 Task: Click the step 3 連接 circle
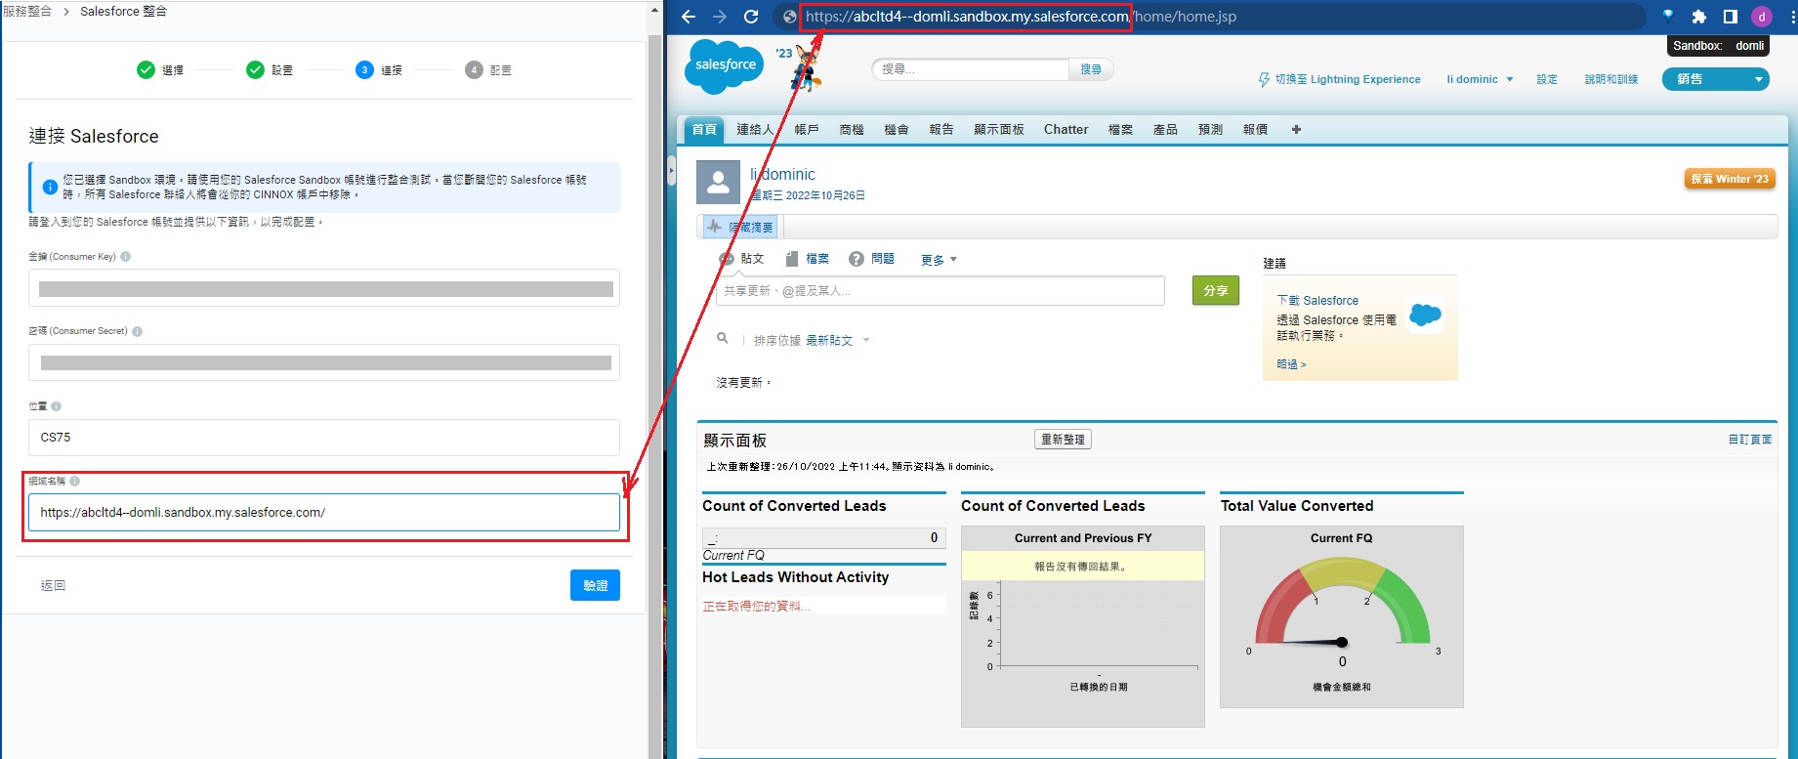click(x=364, y=69)
